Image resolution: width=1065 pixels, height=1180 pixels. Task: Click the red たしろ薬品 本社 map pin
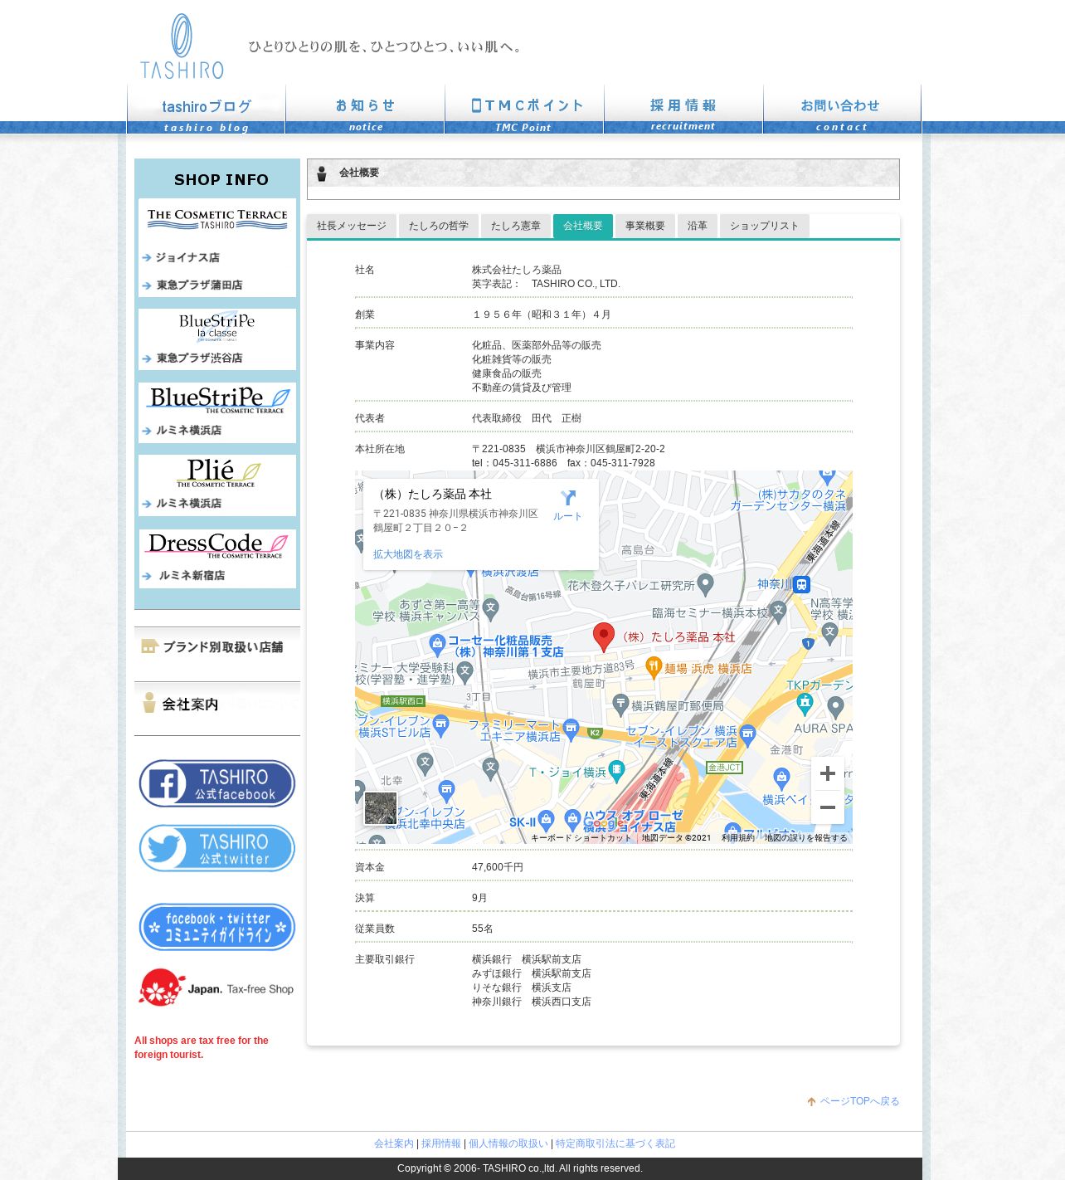tap(604, 637)
